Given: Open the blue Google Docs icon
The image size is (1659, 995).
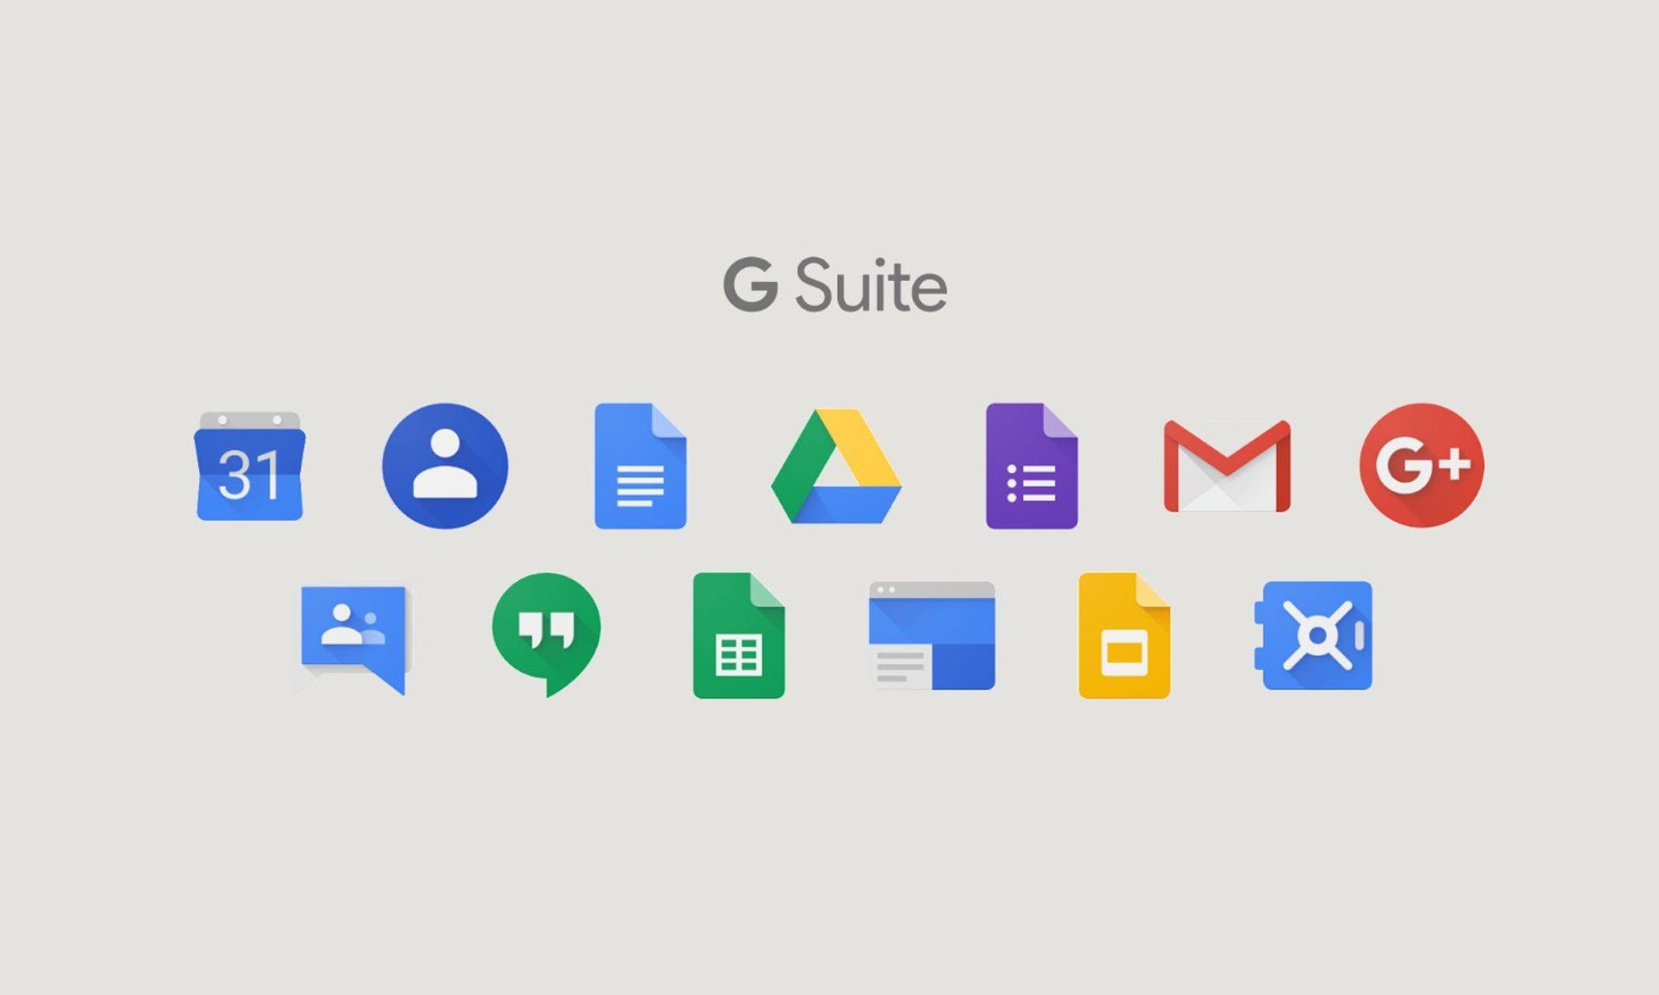Looking at the screenshot, I should 640,466.
